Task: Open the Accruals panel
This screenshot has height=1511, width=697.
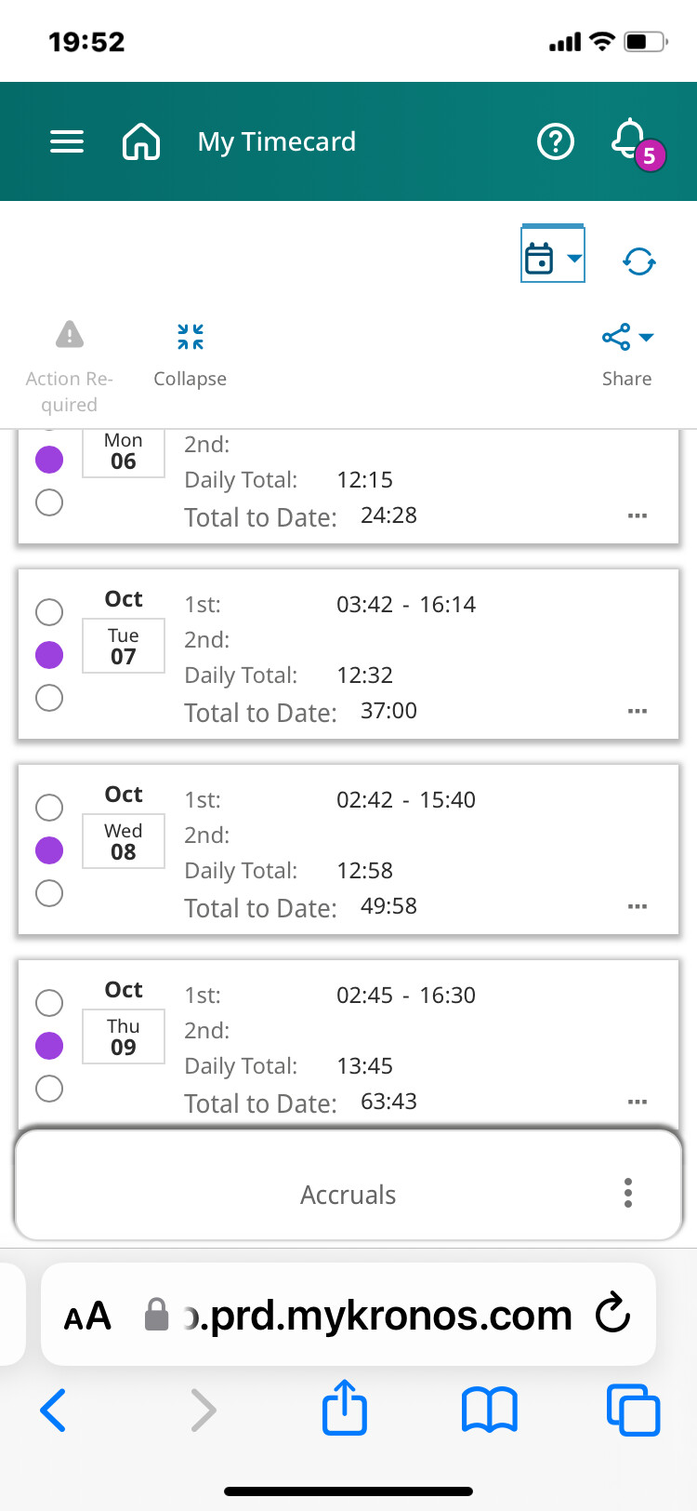Action: 348,1195
